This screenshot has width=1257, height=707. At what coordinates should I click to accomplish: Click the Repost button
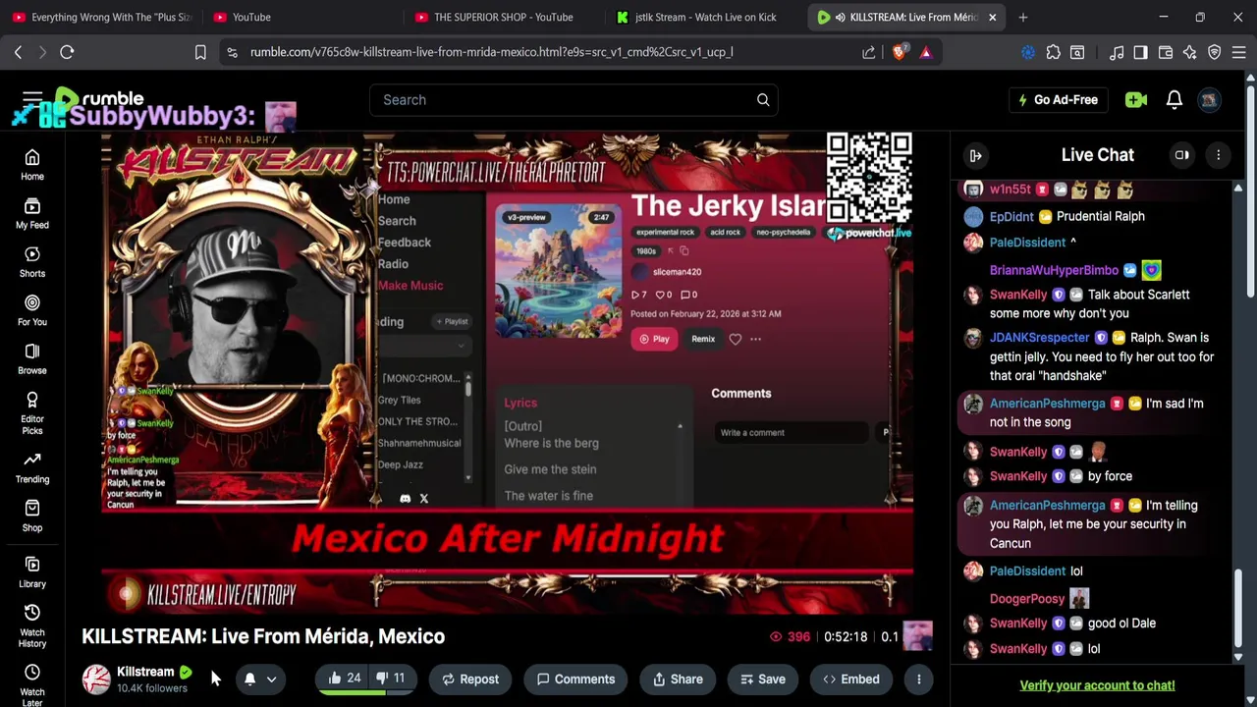click(x=470, y=679)
